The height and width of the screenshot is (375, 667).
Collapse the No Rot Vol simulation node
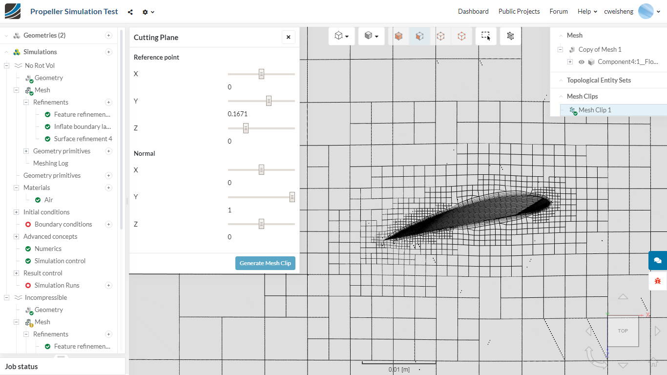[x=6, y=66]
